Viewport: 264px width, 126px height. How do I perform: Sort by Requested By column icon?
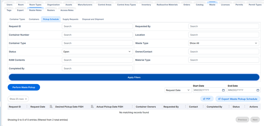pyautogui.click(x=185, y=107)
